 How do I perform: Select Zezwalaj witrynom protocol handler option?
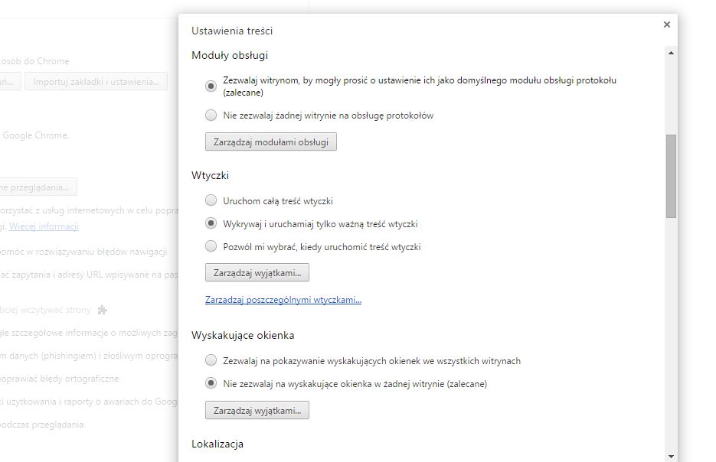tap(211, 86)
